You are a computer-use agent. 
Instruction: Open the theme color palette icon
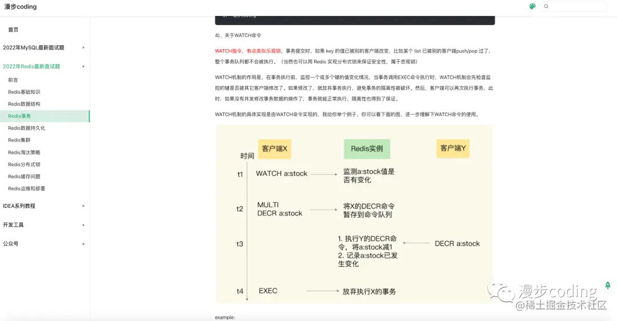(532, 6)
